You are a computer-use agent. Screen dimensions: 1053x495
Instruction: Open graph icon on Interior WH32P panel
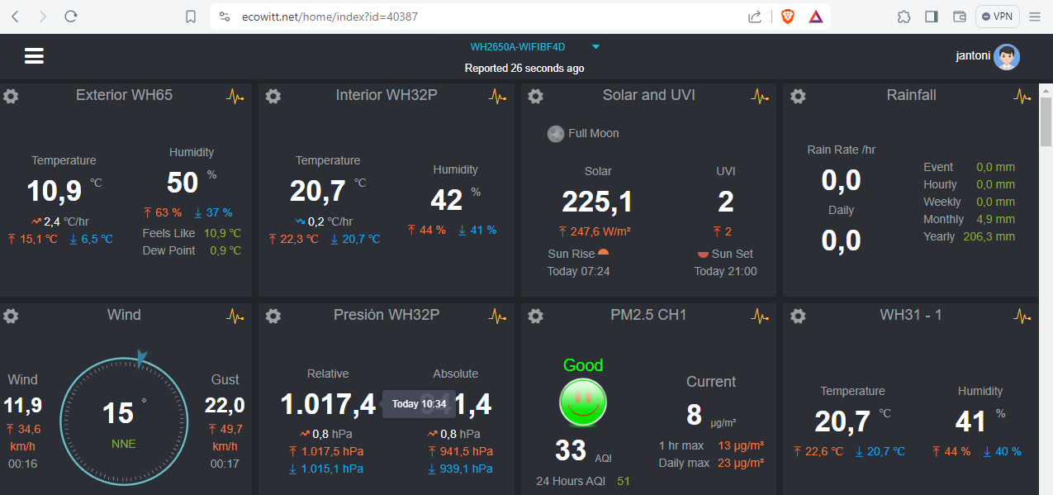click(498, 96)
